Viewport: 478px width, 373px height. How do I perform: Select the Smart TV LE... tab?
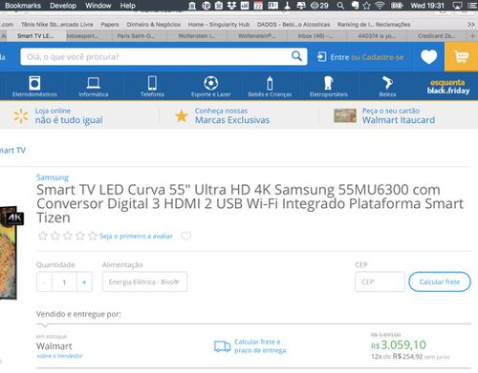[x=35, y=36]
